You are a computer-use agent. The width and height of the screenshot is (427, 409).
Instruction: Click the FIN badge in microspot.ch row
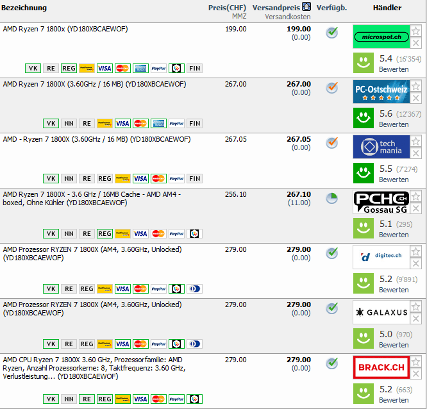[194, 69]
